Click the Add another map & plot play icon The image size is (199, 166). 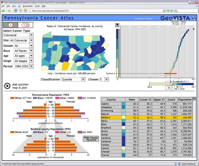[x=7, y=86]
